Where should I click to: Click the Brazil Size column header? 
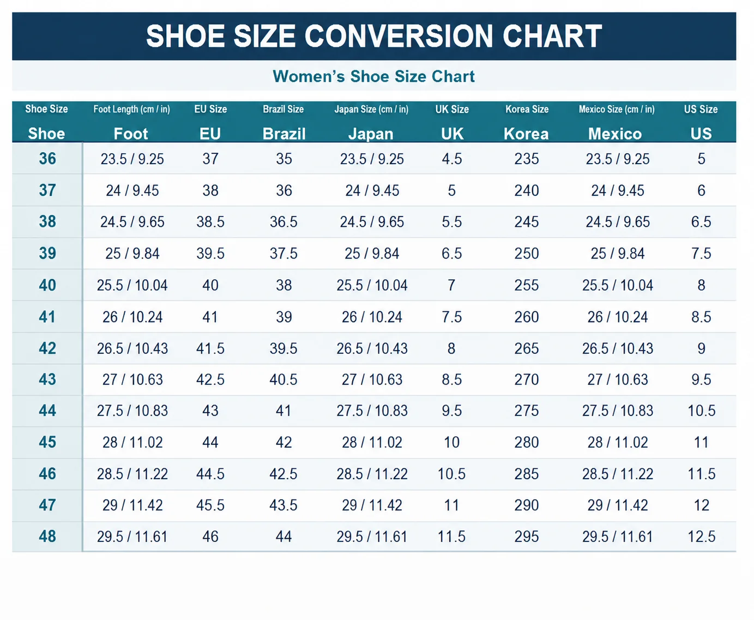point(283,122)
